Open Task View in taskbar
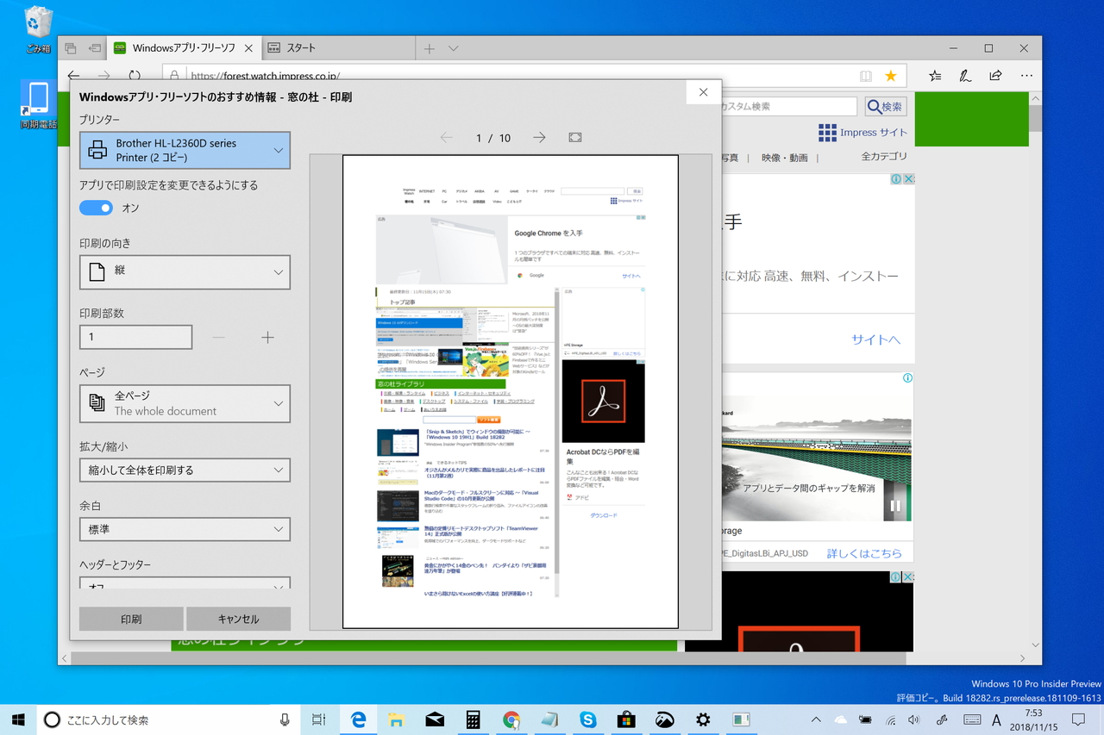 pyautogui.click(x=318, y=719)
